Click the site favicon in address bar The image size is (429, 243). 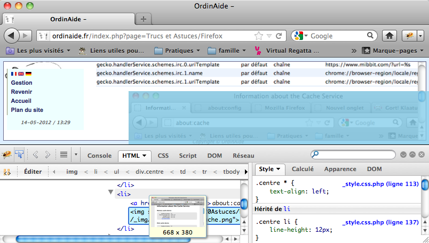click(43, 36)
